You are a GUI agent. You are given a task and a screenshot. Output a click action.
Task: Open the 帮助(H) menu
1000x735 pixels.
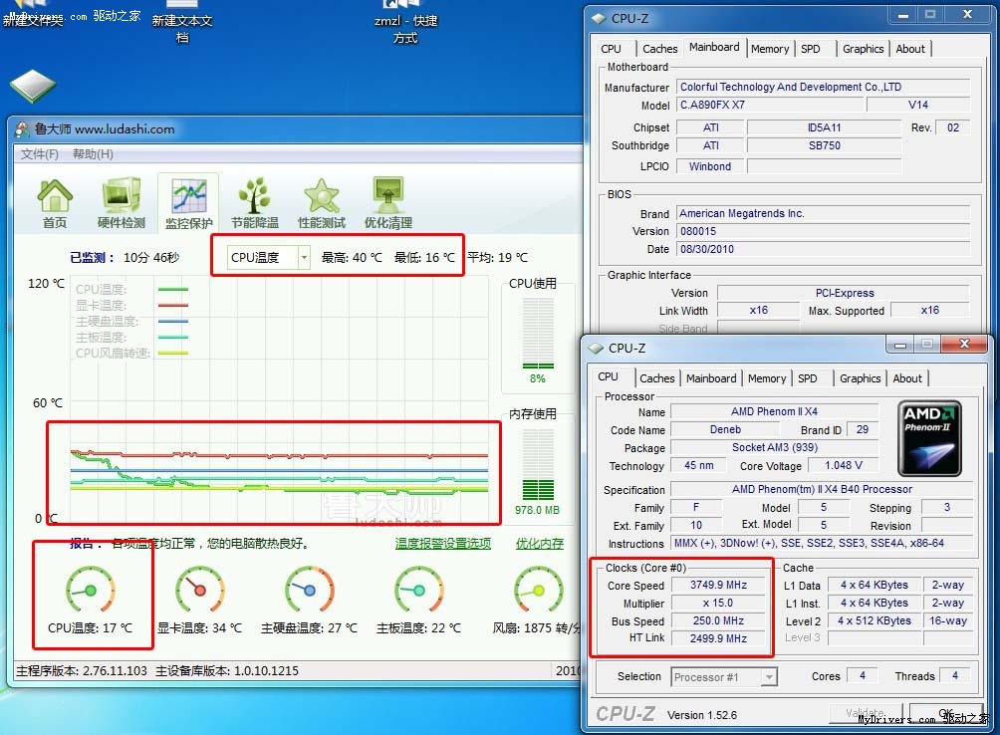point(93,154)
